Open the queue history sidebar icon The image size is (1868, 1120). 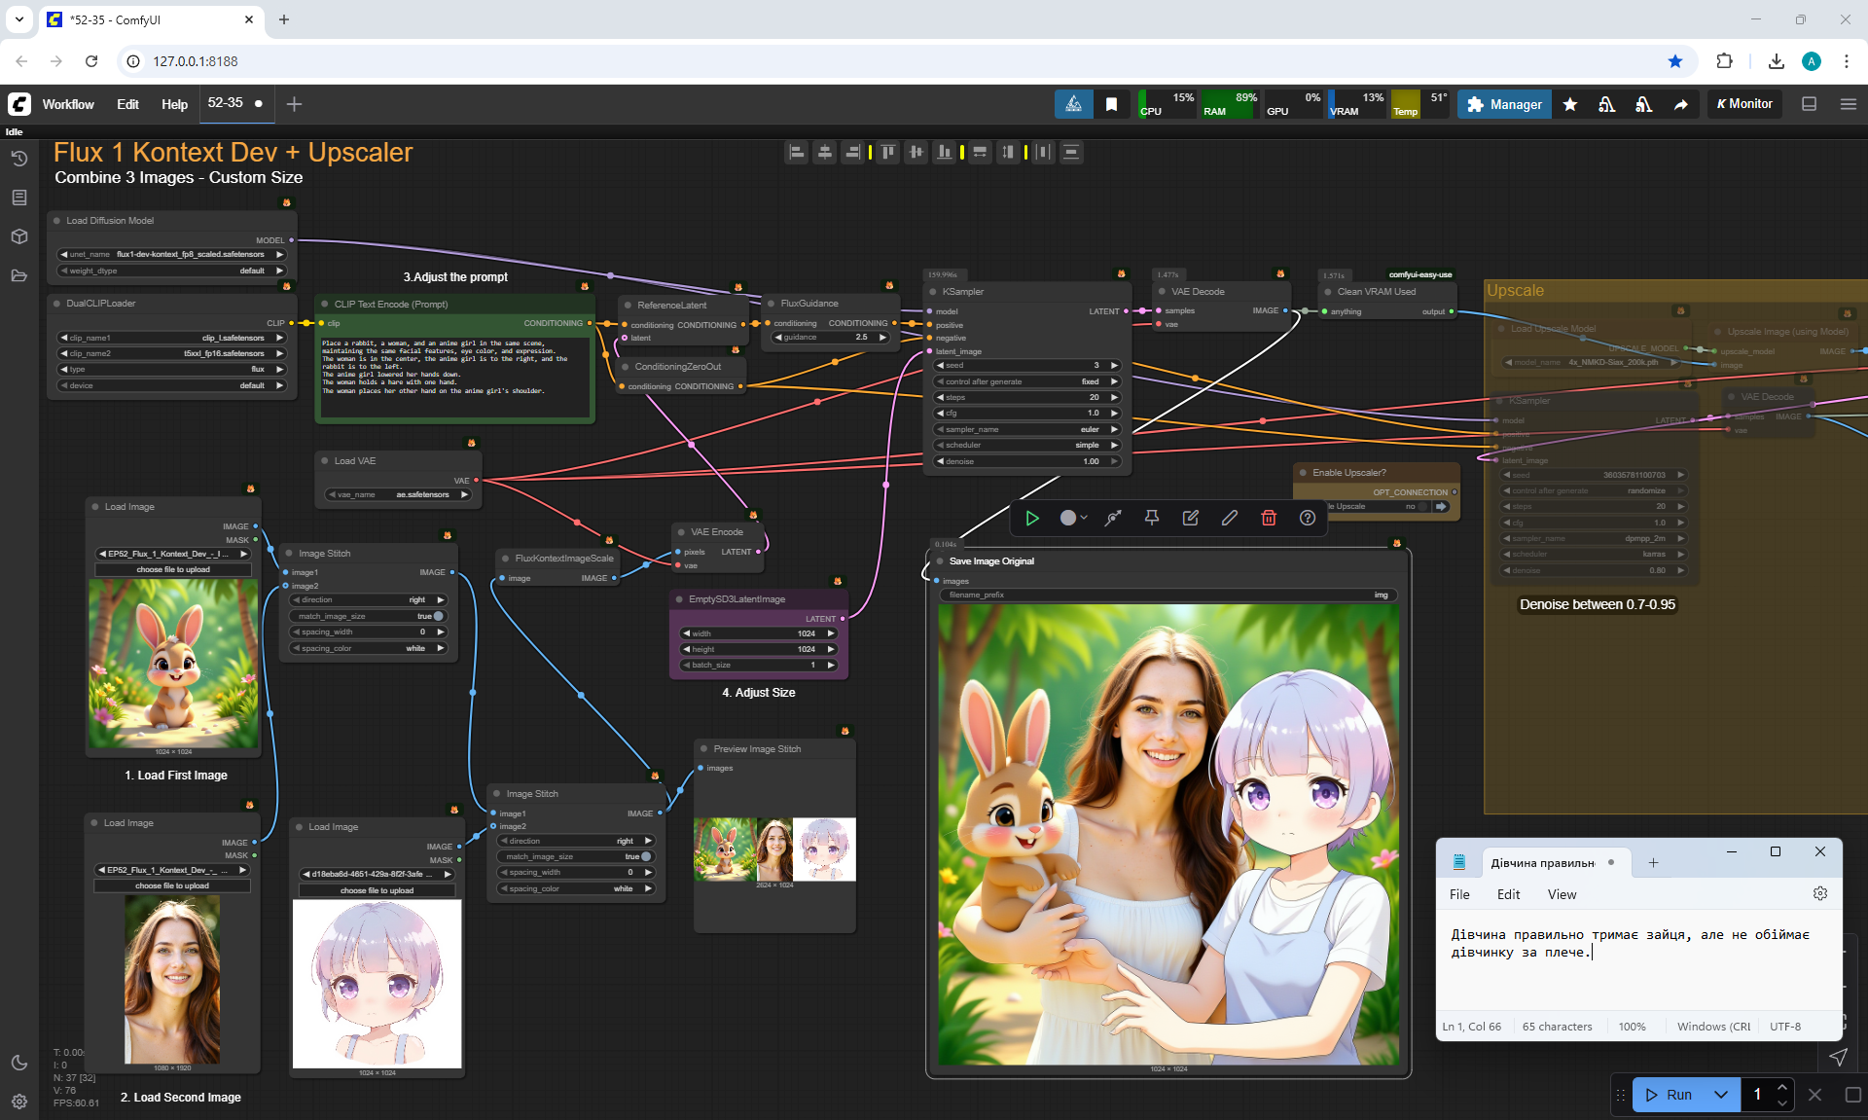[18, 159]
